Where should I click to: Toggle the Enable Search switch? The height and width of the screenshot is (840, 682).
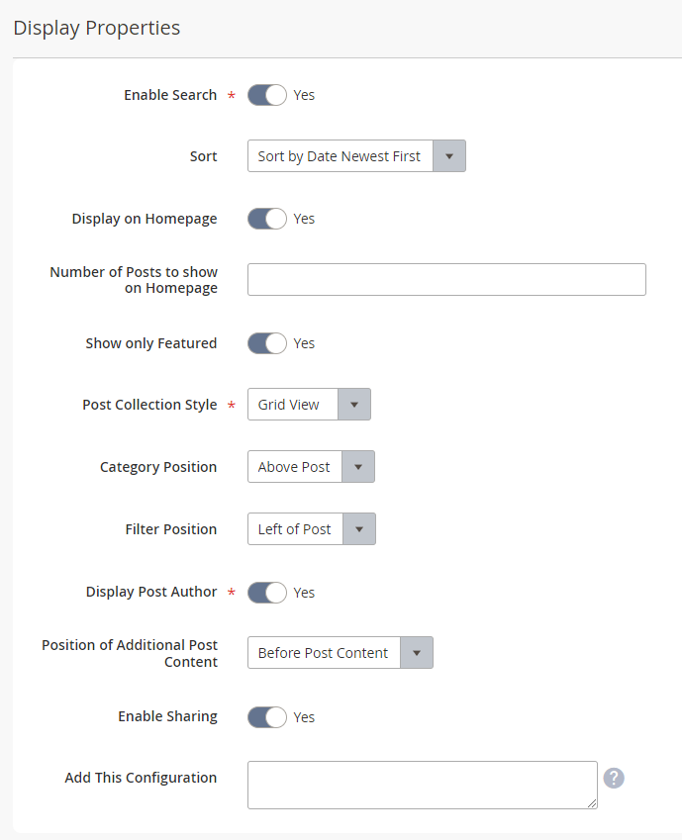pyautogui.click(x=267, y=95)
